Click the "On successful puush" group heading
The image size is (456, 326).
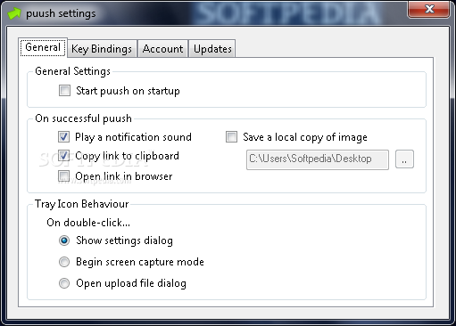click(83, 118)
